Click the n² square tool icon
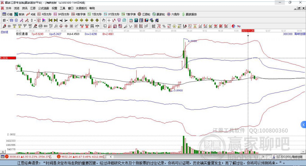The image size is (306, 166). click(x=51, y=26)
